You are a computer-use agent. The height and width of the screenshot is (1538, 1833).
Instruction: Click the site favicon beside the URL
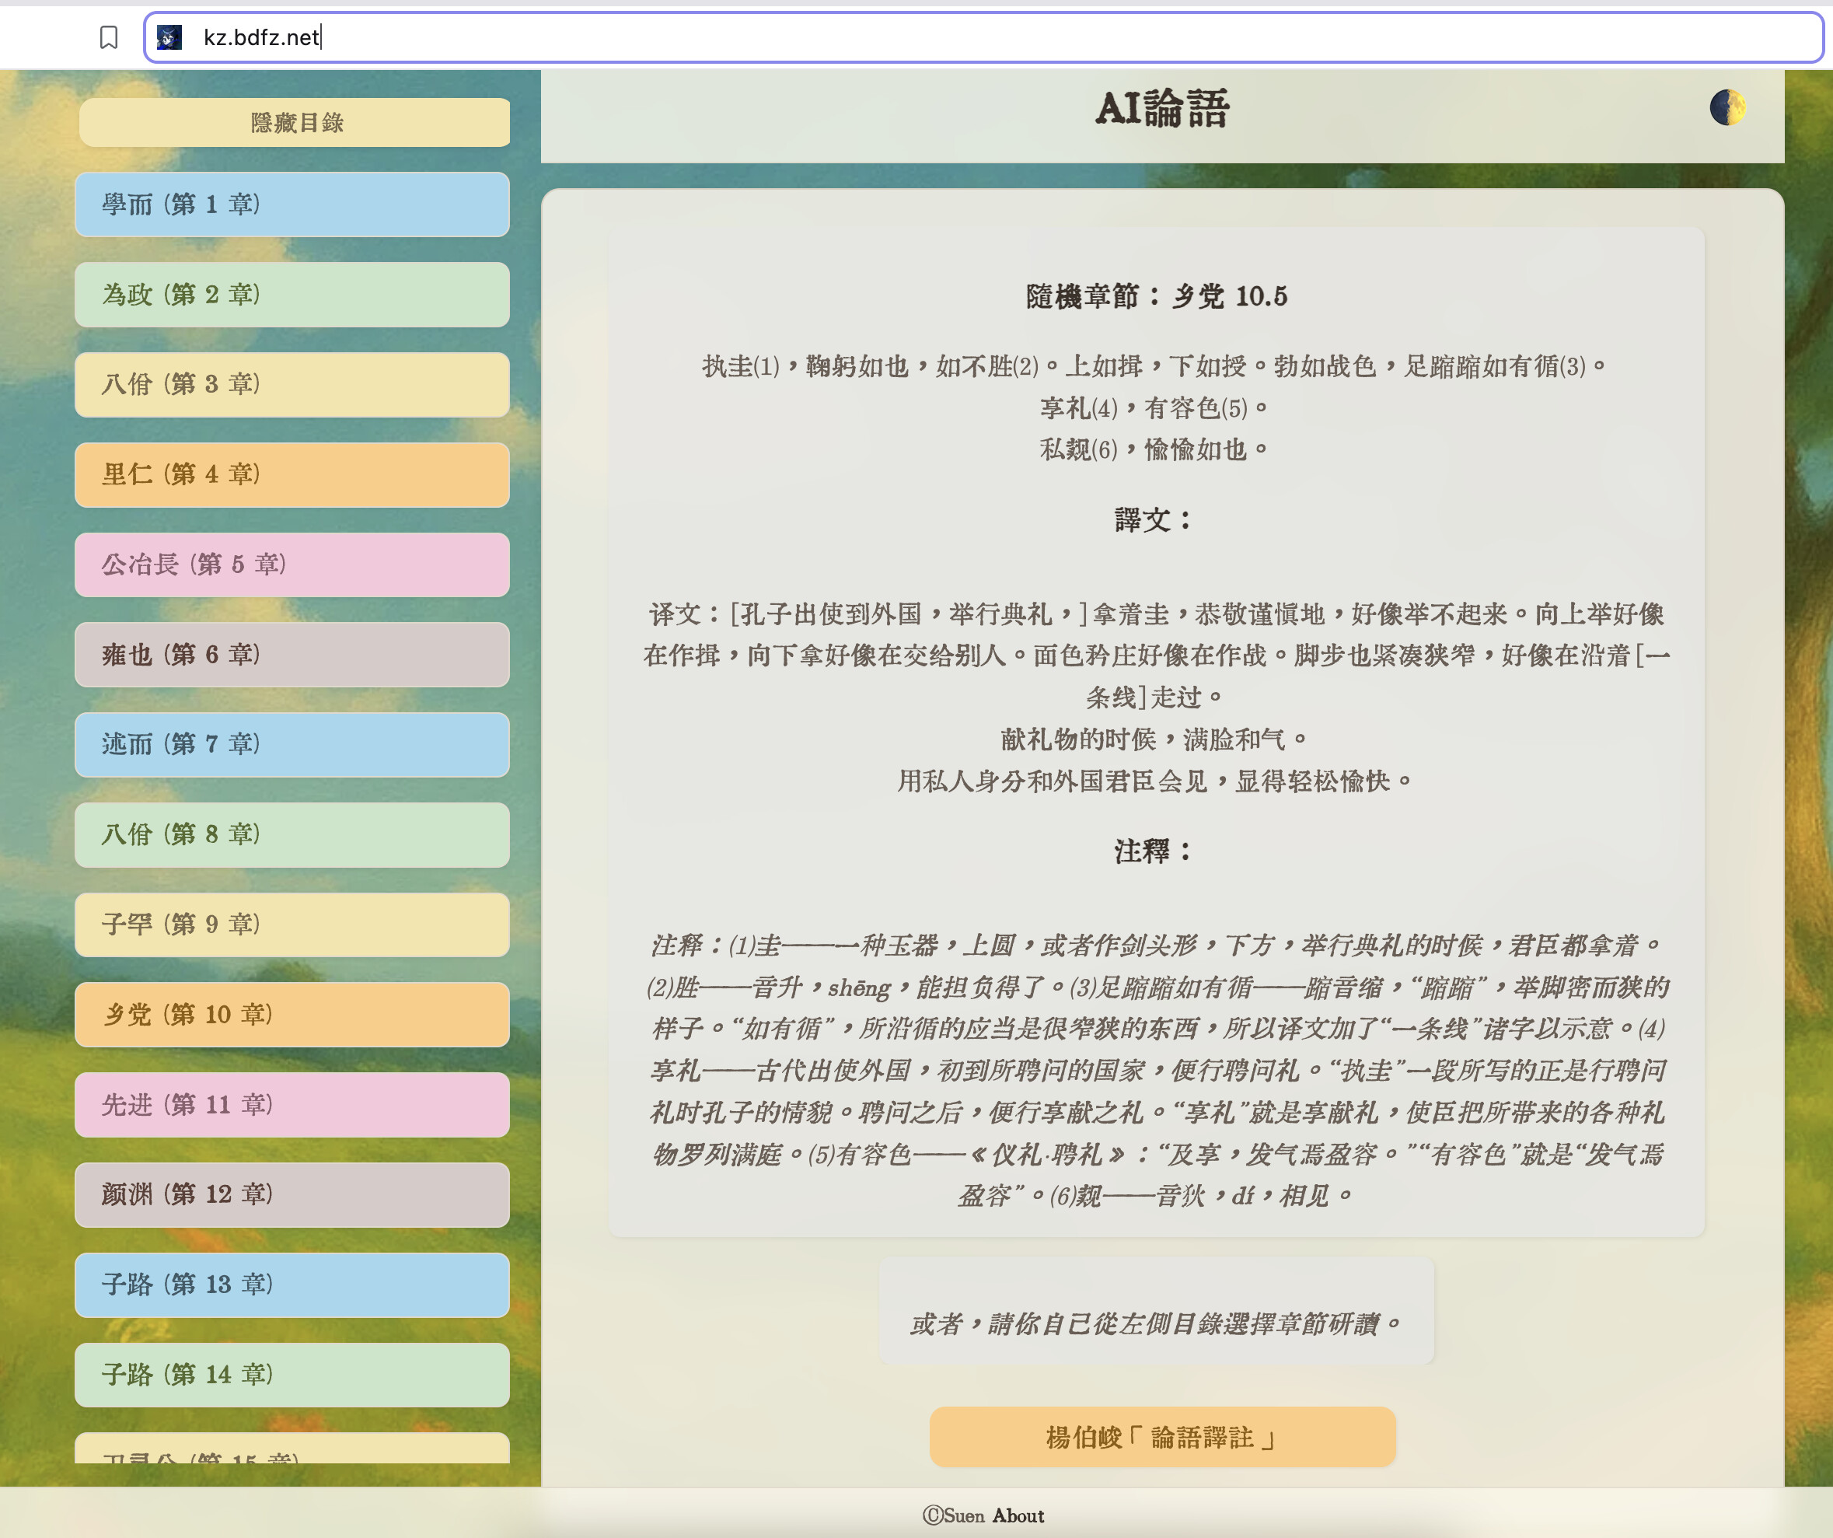pyautogui.click(x=169, y=37)
